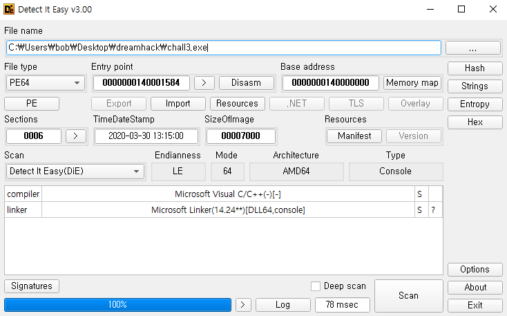This screenshot has width=507, height=316.
Task: Click the Signatures button
Action: pyautogui.click(x=32, y=286)
